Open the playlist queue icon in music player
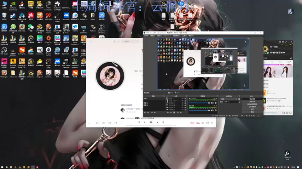The image size is (302, 169). click(x=212, y=123)
